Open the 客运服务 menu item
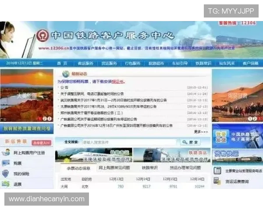This screenshot has width=263, height=210. click(85, 63)
